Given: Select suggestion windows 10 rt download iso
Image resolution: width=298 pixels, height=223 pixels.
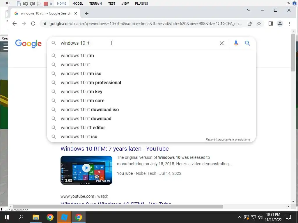Looking at the screenshot, I should (x=151, y=109).
